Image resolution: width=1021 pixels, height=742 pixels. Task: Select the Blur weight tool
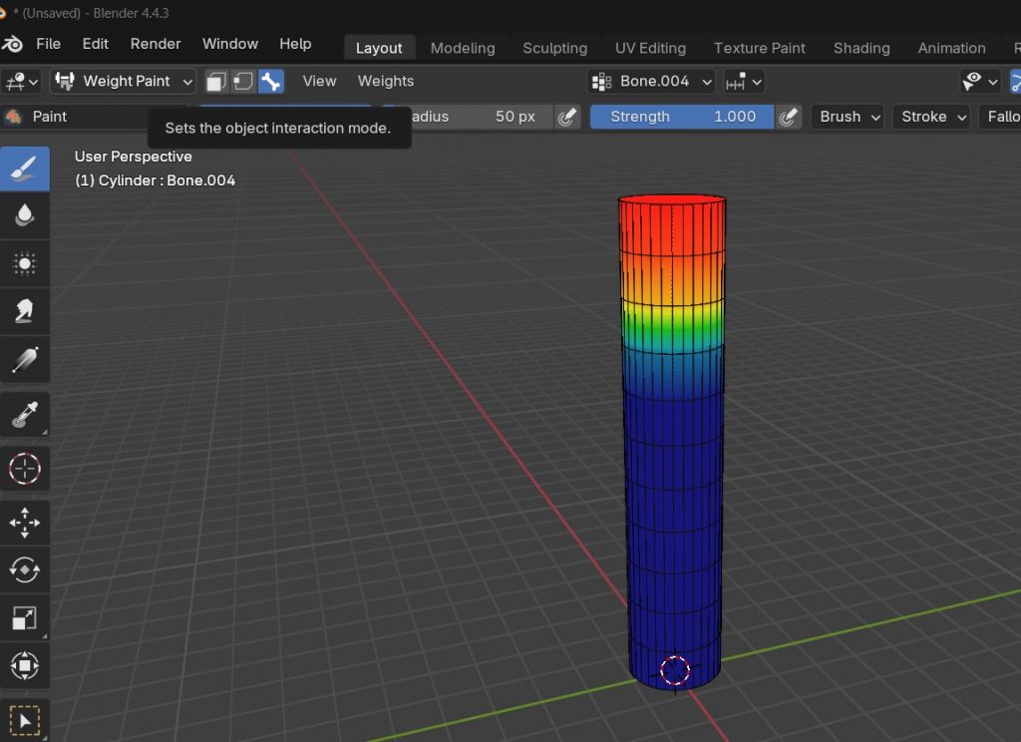(x=25, y=215)
